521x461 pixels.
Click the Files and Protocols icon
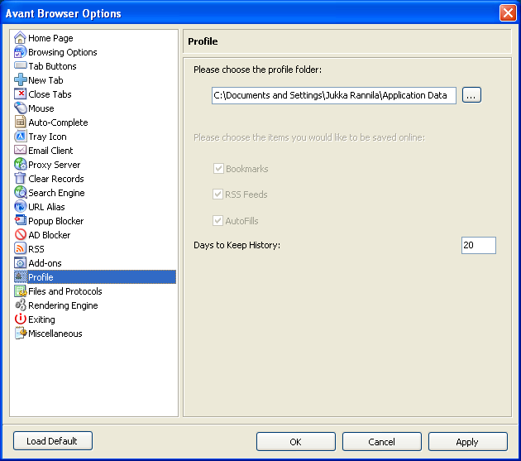point(20,291)
